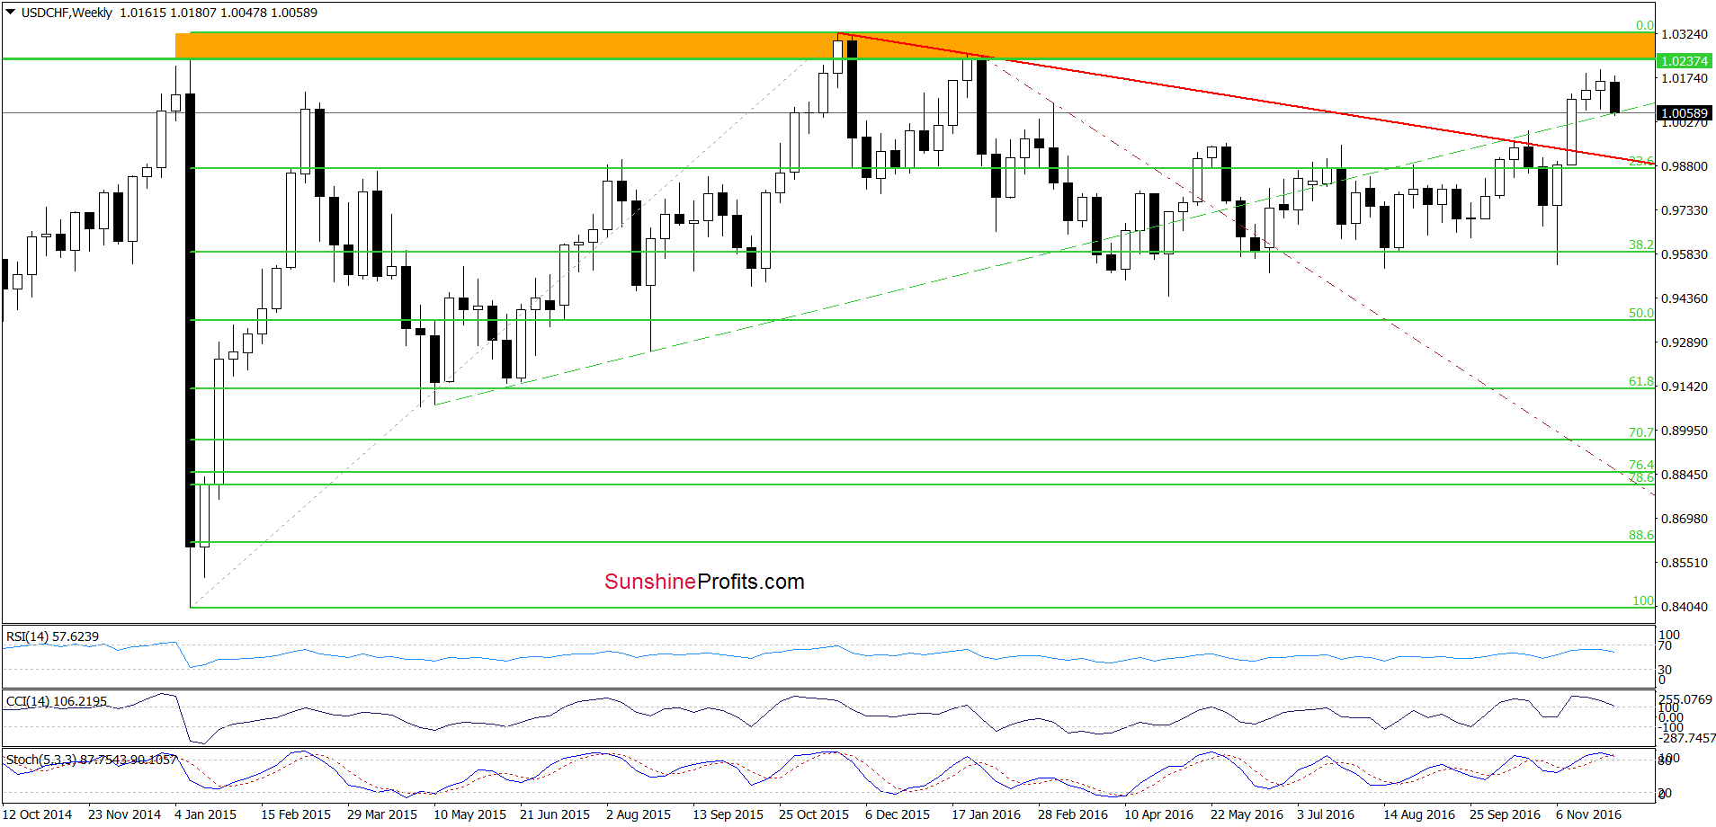Click the 0.84040 price axis value
The height and width of the screenshot is (827, 1716).
click(1684, 607)
